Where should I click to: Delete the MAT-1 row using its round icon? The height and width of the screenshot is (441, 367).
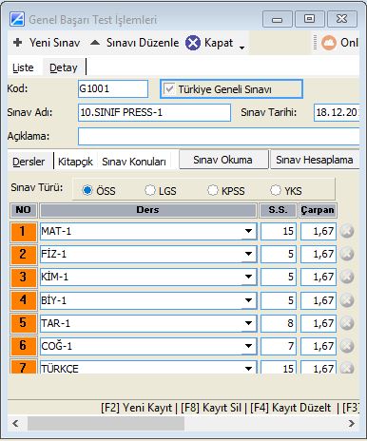click(347, 231)
